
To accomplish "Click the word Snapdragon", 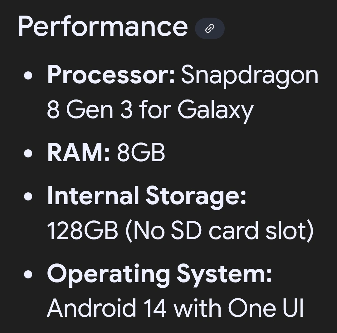I will [250, 75].
